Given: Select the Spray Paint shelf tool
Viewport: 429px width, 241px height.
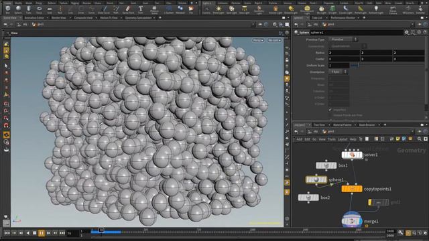Looking at the screenshot, I should coord(128,9).
